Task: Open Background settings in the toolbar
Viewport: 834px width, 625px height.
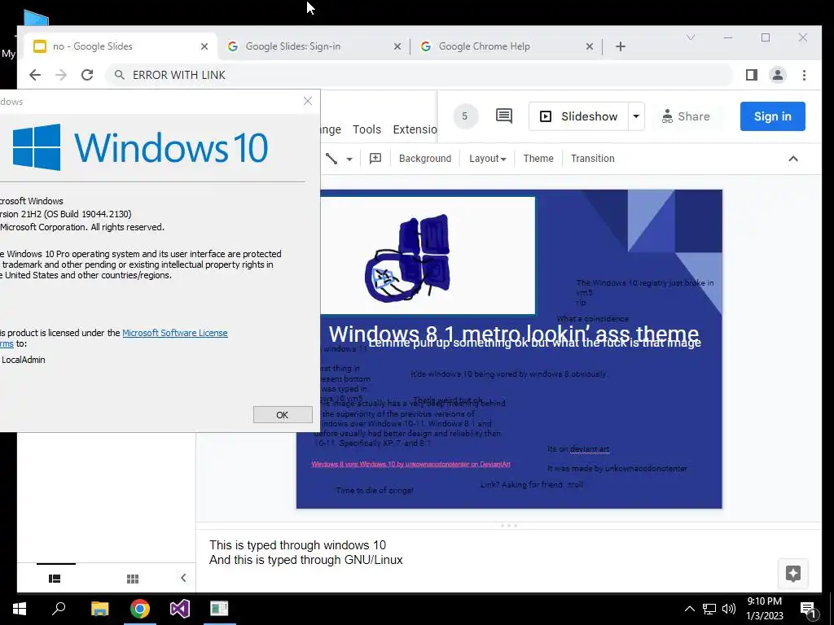Action: [425, 159]
